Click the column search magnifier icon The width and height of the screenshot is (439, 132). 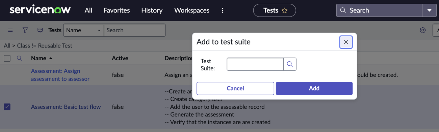point(19,58)
